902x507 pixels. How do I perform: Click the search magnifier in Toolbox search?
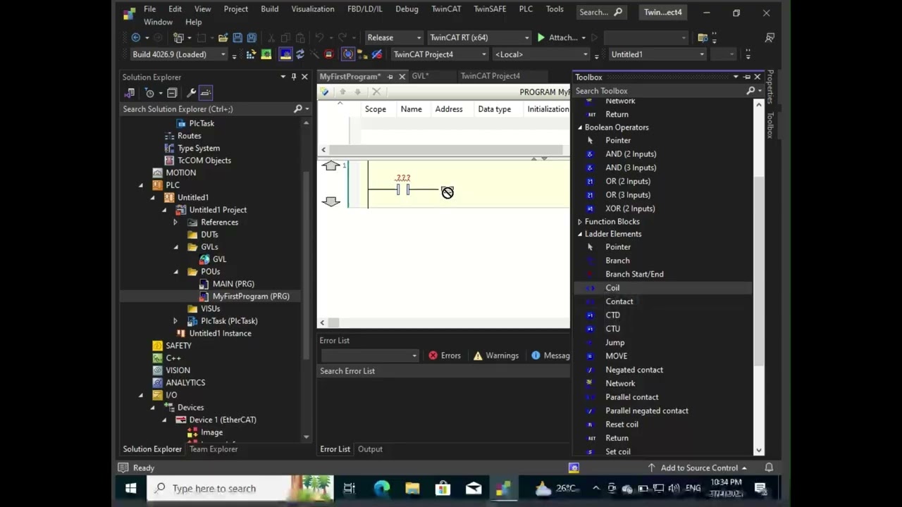coord(750,91)
